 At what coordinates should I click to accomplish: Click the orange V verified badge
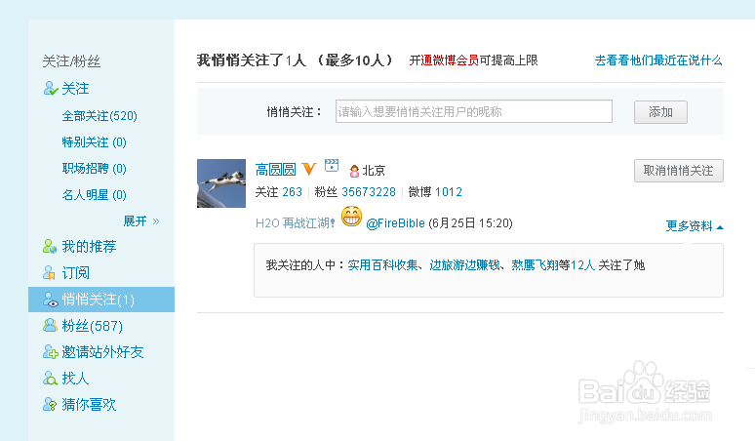click(309, 169)
